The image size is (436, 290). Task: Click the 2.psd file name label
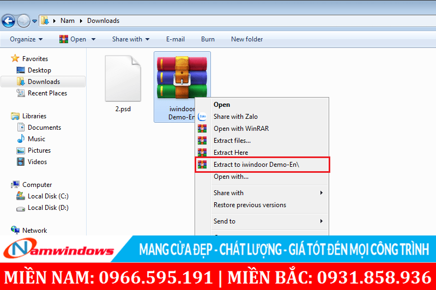click(x=123, y=108)
